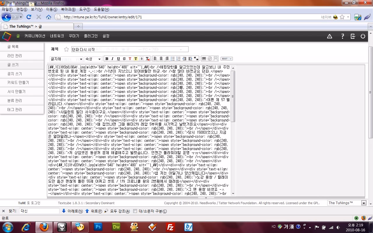Toggle the 대/소문자 구분 checkbox
The width and height of the screenshot is (373, 233).
click(x=135, y=211)
